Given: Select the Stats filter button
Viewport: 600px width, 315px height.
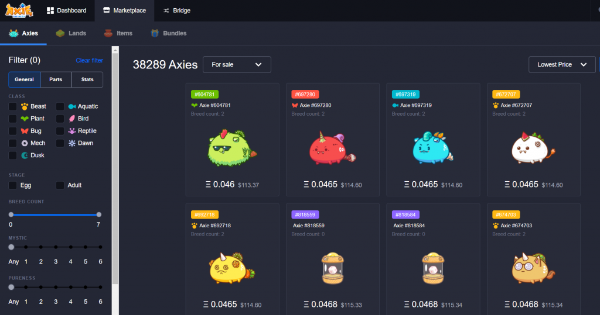Looking at the screenshot, I should click(x=87, y=79).
